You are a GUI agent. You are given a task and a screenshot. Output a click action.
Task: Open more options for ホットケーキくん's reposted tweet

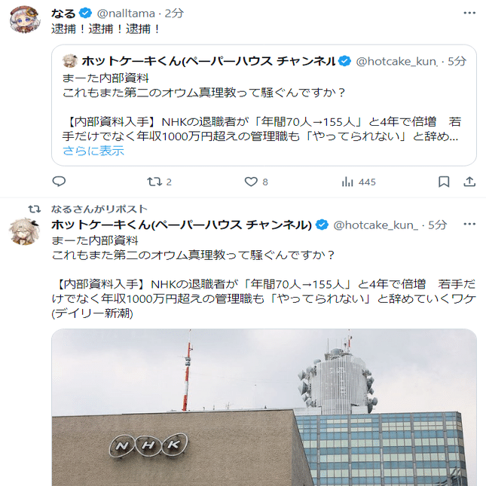point(469,224)
